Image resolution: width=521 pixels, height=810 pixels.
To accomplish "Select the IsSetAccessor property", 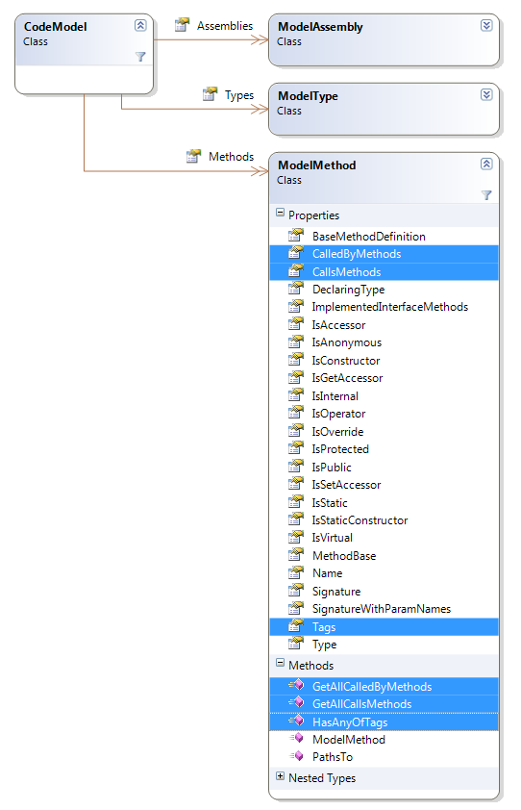I will (384, 485).
